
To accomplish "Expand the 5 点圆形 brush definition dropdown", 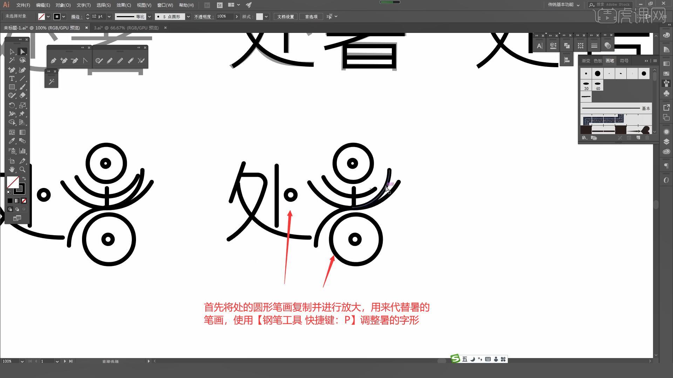I will [x=188, y=16].
